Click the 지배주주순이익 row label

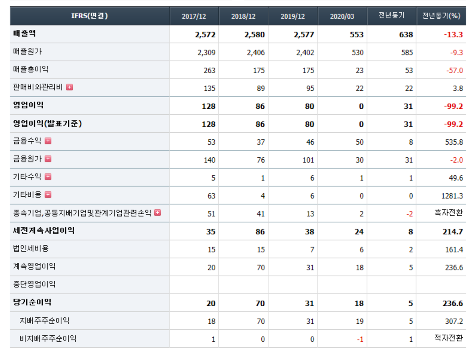click(x=44, y=321)
